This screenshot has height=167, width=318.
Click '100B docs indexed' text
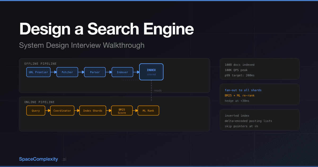coord(240,65)
